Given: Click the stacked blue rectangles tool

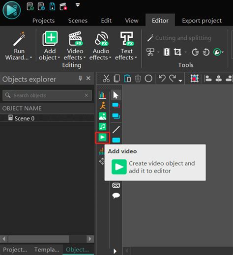Looking at the screenshot, I should coord(116,116).
